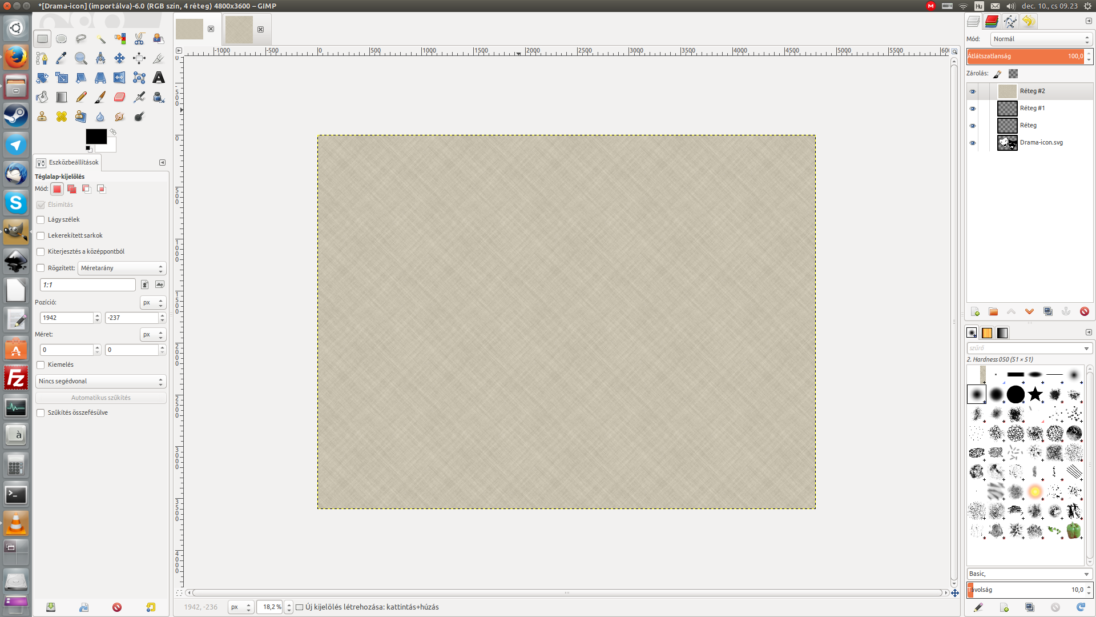This screenshot has width=1096, height=617.
Task: Open the Méret px unit dropdown
Action: pyautogui.click(x=153, y=334)
